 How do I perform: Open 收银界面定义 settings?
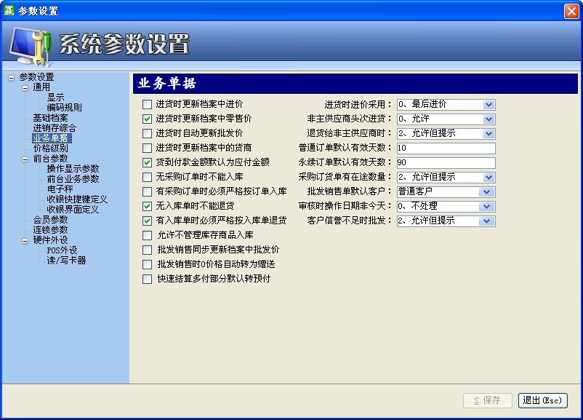73,209
